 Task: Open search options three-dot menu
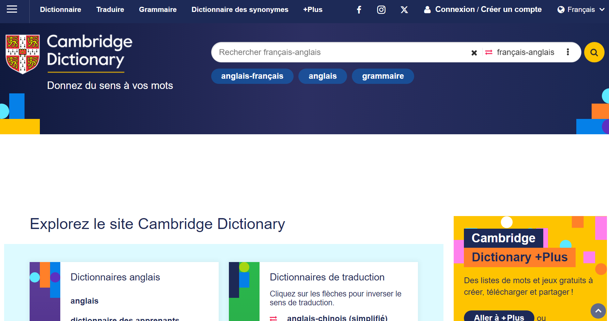568,52
